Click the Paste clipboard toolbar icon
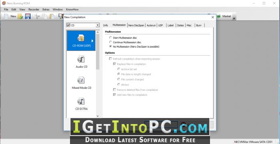This screenshot has height=144, width=280. coord(52,16)
